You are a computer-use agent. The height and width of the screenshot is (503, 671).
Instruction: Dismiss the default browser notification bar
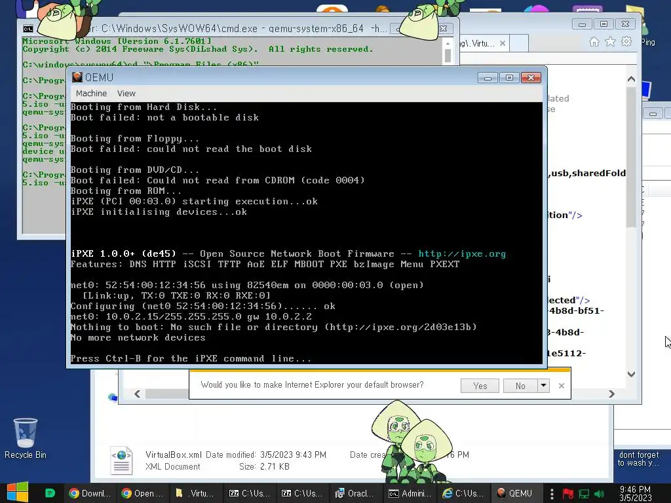(x=562, y=386)
